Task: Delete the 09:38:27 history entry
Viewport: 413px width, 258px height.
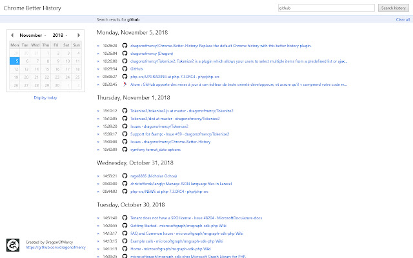Action: (x=98, y=77)
